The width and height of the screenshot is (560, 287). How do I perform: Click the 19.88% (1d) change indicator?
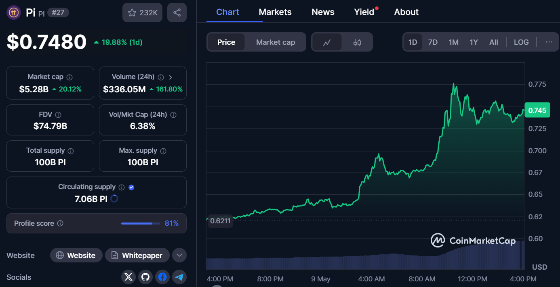pos(118,42)
